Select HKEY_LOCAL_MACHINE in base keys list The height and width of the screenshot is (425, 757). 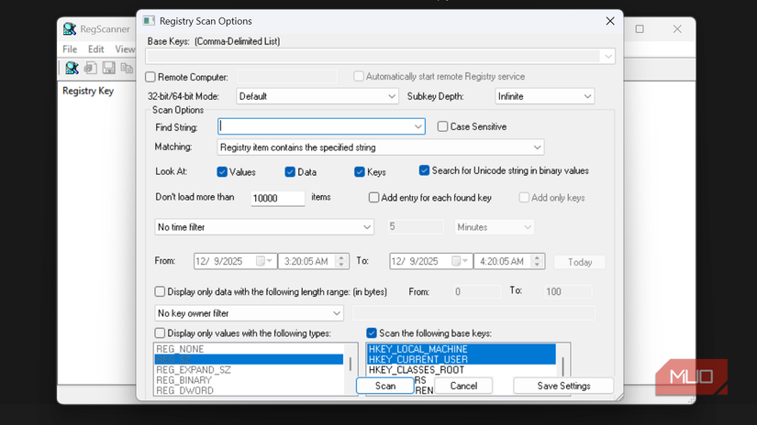point(461,349)
